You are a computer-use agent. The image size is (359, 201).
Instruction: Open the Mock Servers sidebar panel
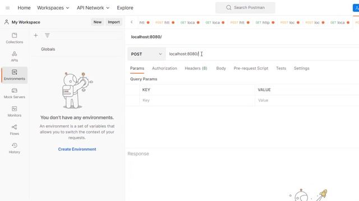15,93
